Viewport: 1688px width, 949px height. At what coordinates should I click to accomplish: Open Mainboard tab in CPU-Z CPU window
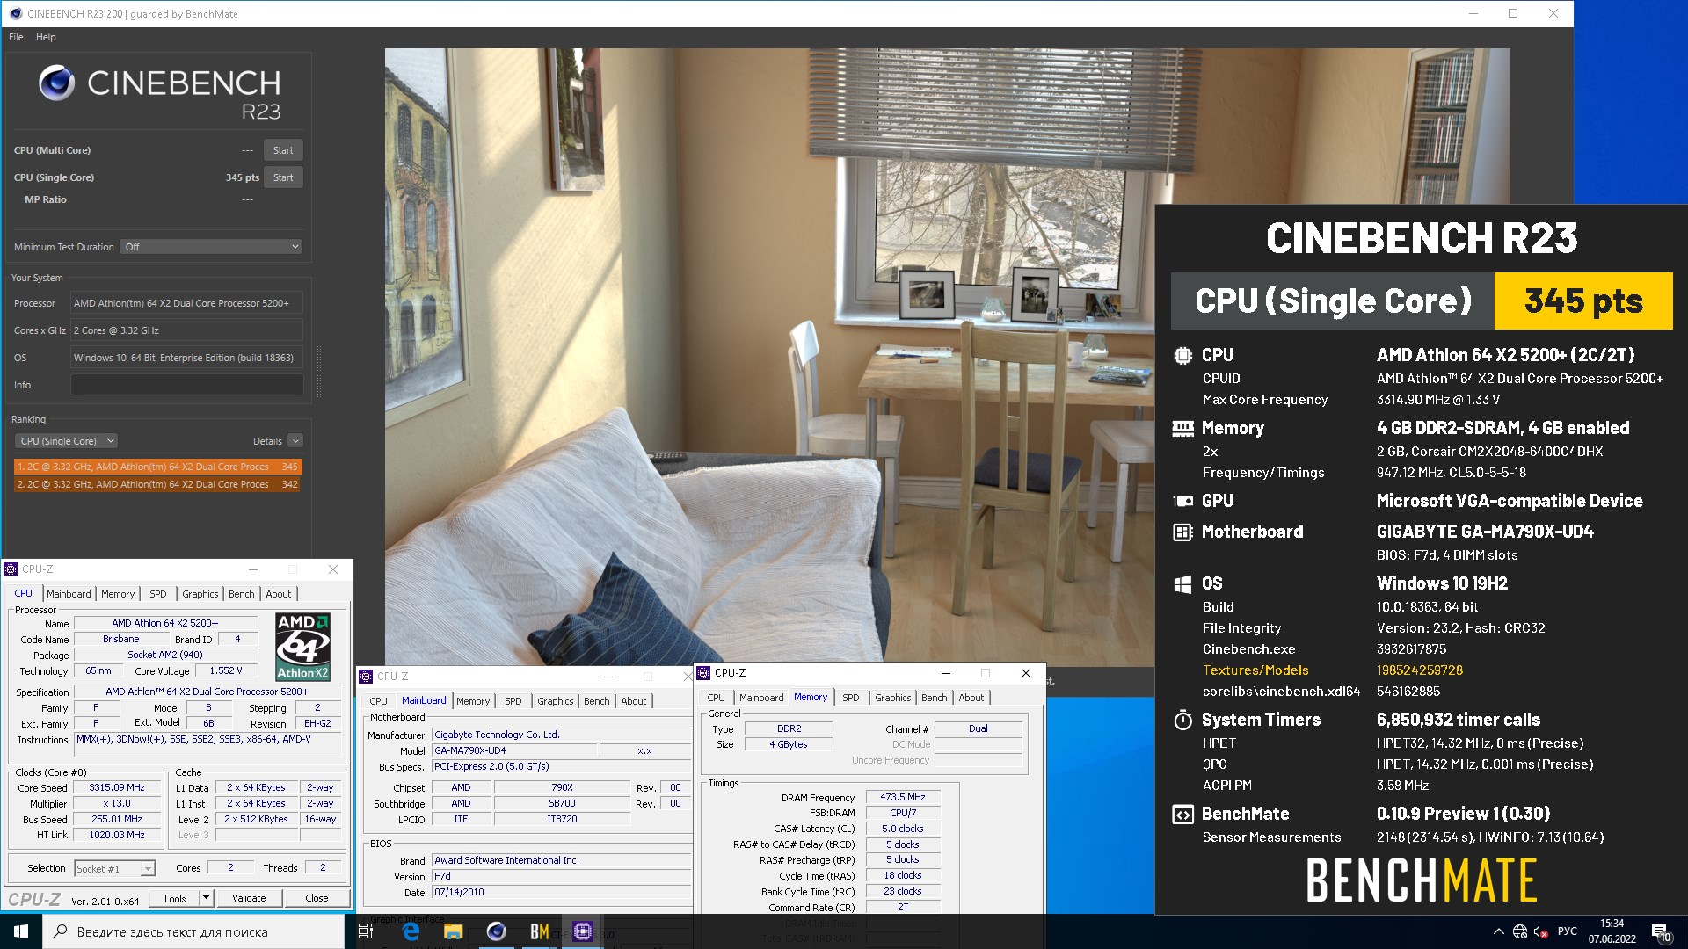(x=69, y=594)
